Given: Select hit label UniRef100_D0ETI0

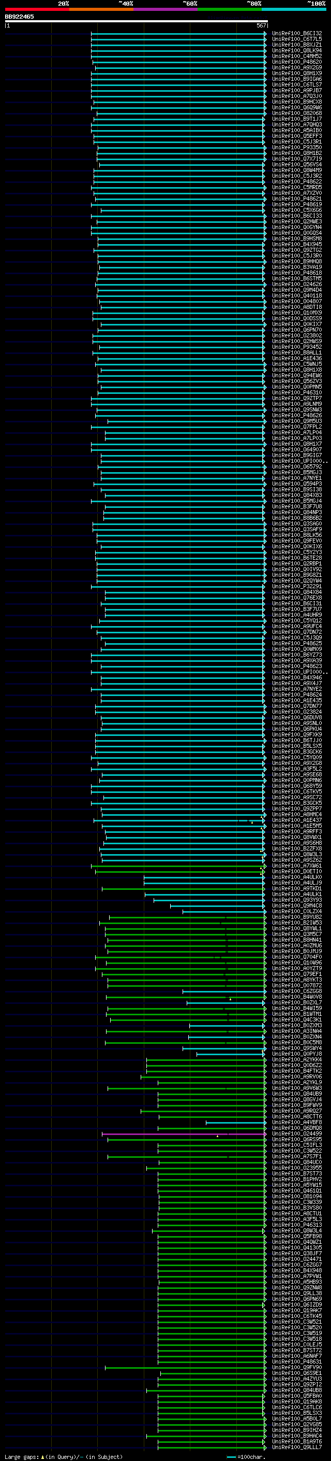Looking at the screenshot, I should 297,872.
